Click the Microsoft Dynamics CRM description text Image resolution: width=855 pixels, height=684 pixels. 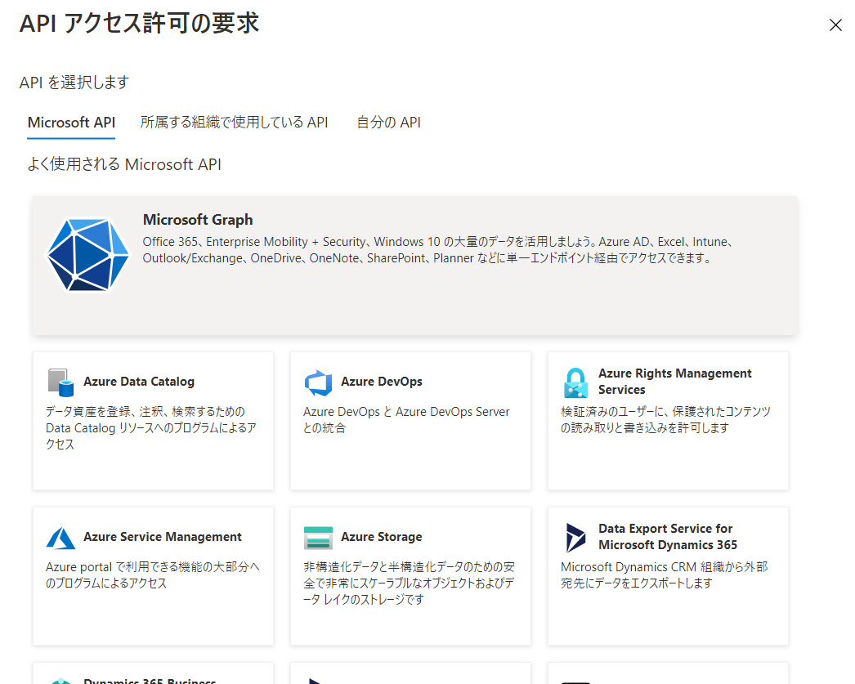pos(665,575)
